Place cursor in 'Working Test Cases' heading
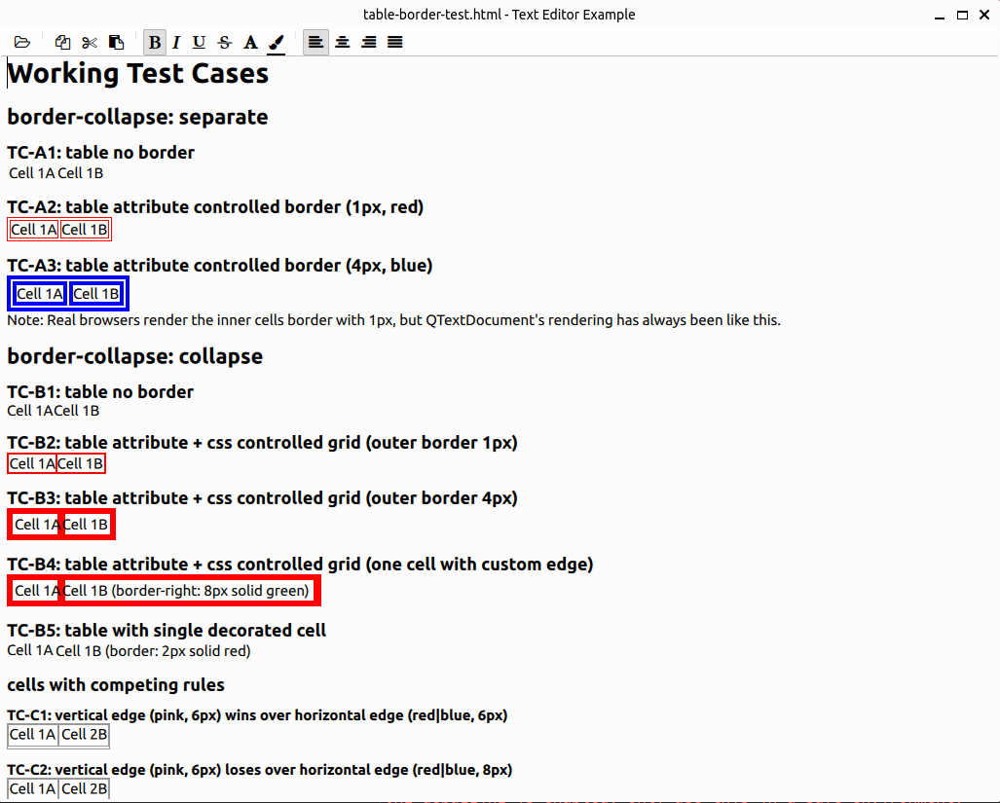 [x=137, y=74]
